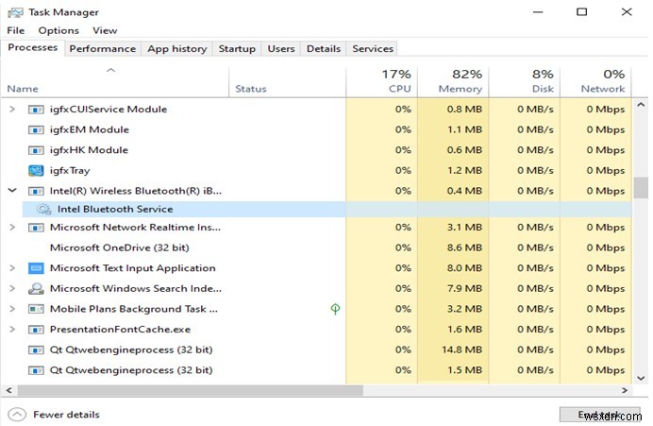Click the Microsoft Windows Search Indexer icon
Screen dimensions: 653x426
36,288
